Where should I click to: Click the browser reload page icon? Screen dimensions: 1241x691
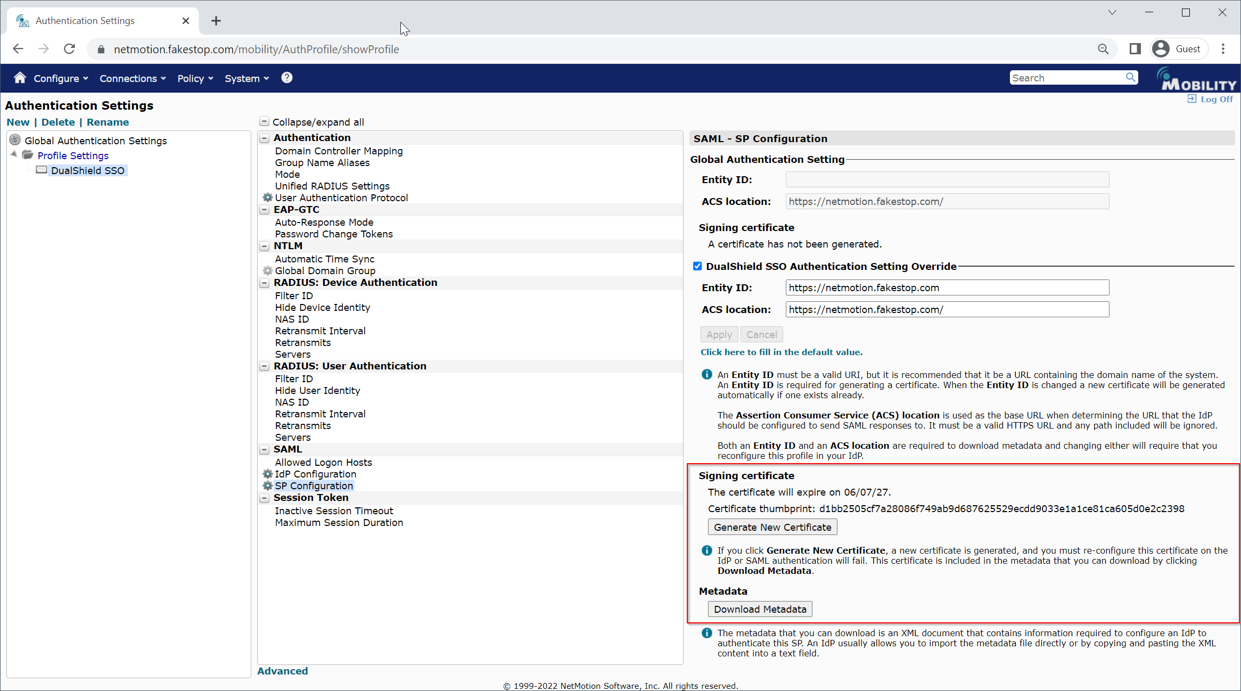69,49
